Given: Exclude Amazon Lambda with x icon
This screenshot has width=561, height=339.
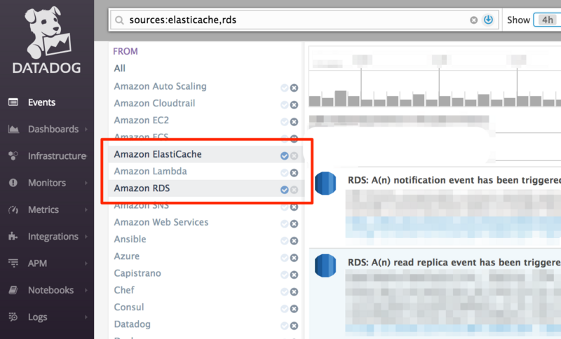Looking at the screenshot, I should (294, 173).
